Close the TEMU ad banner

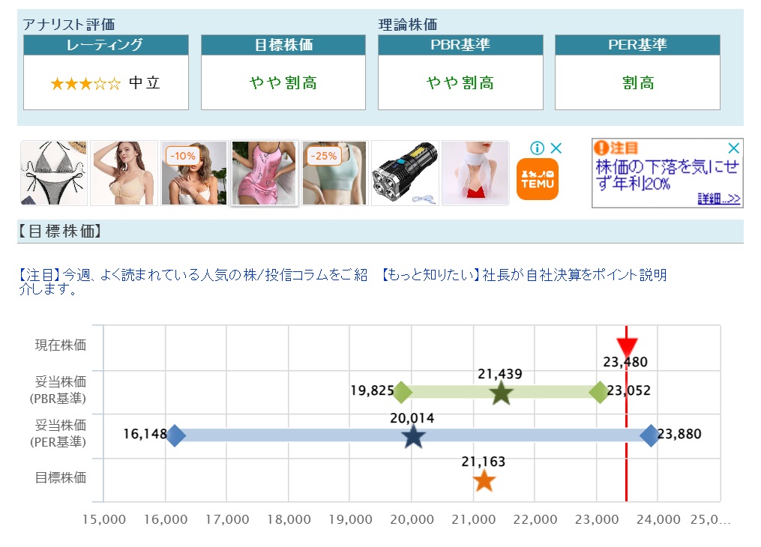coord(556,148)
